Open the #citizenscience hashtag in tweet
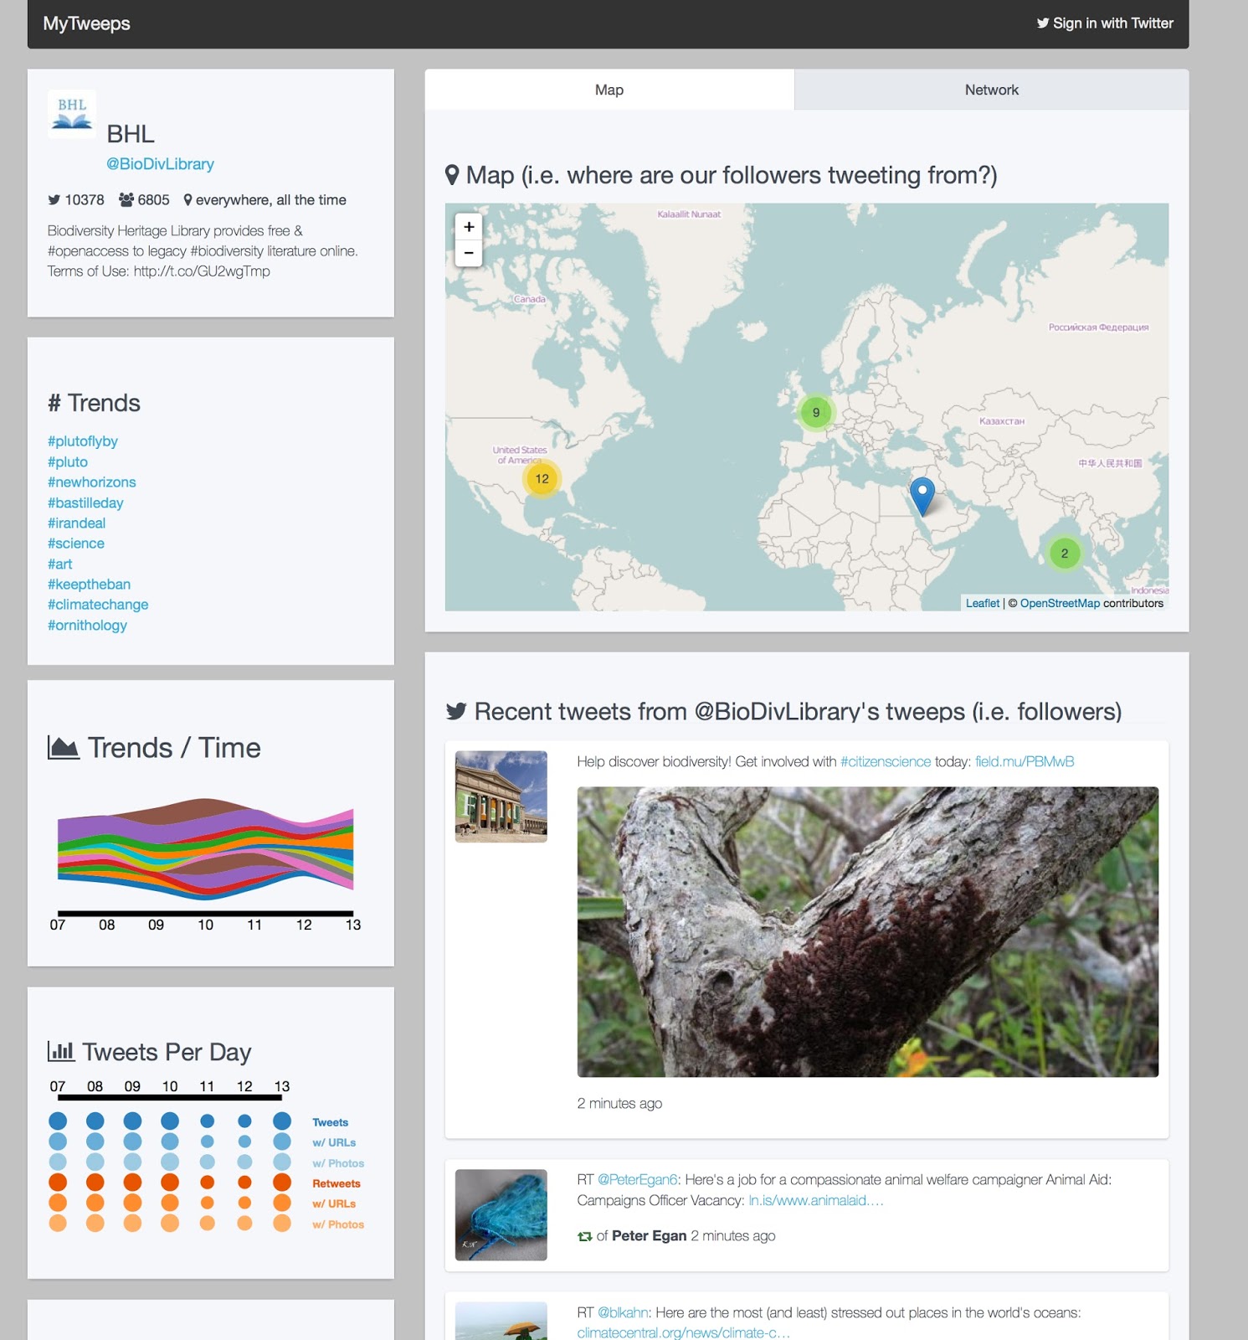 885,761
